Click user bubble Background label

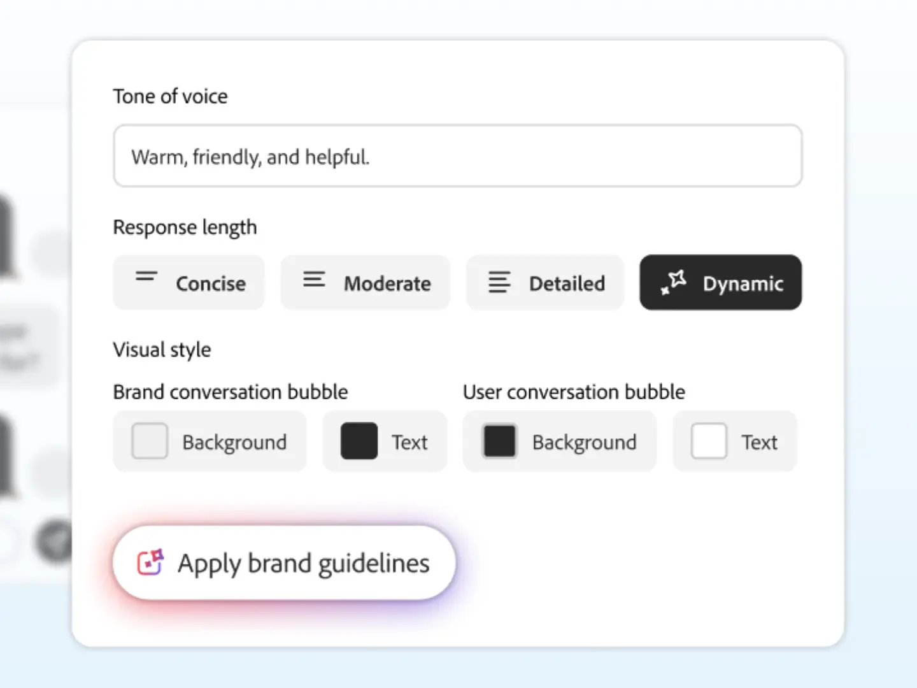pyautogui.click(x=584, y=442)
